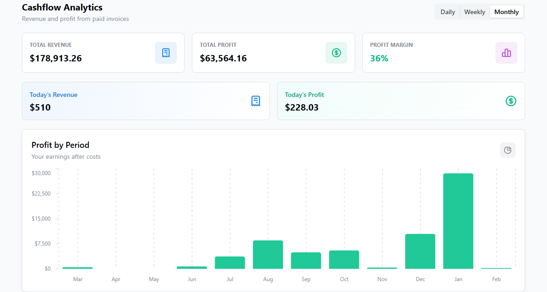
Task: Click the receipt icon on Total Revenue card
Action: (x=165, y=53)
